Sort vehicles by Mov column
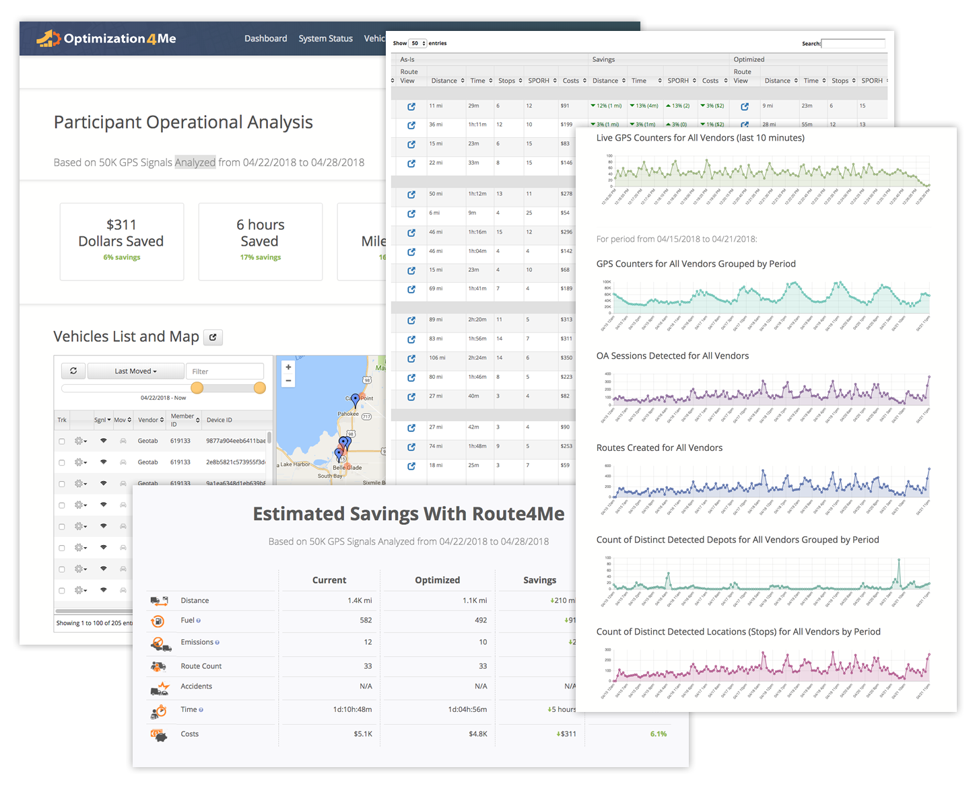Viewport: 975px width, 786px height. [x=123, y=420]
